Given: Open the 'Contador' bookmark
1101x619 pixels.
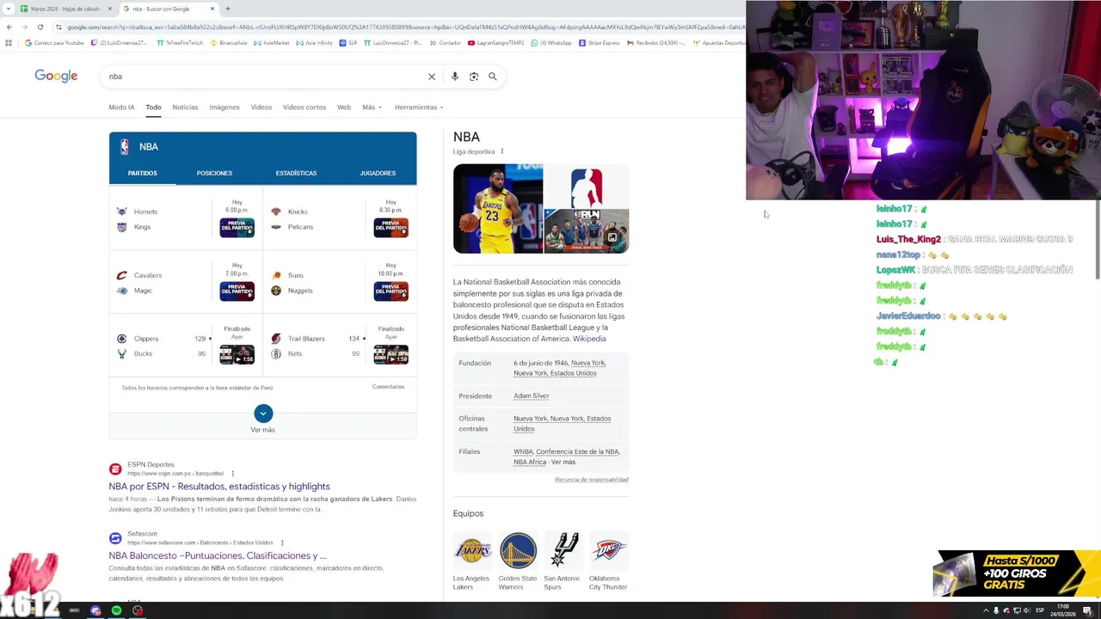Looking at the screenshot, I should click(x=446, y=42).
